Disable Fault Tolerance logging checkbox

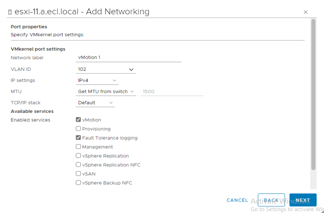click(78, 138)
